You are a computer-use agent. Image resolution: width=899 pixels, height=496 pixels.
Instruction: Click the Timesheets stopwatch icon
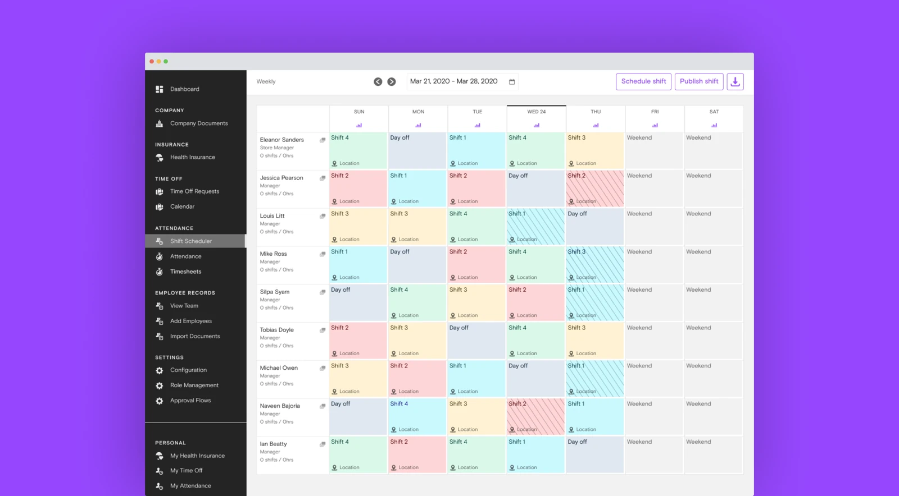pos(160,272)
